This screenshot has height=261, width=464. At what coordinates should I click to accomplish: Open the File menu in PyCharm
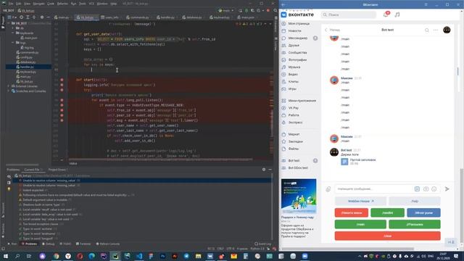pos(11,4)
